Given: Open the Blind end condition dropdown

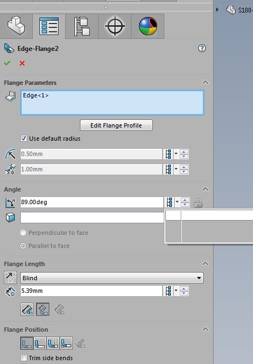Looking at the screenshot, I should pyautogui.click(x=112, y=278).
